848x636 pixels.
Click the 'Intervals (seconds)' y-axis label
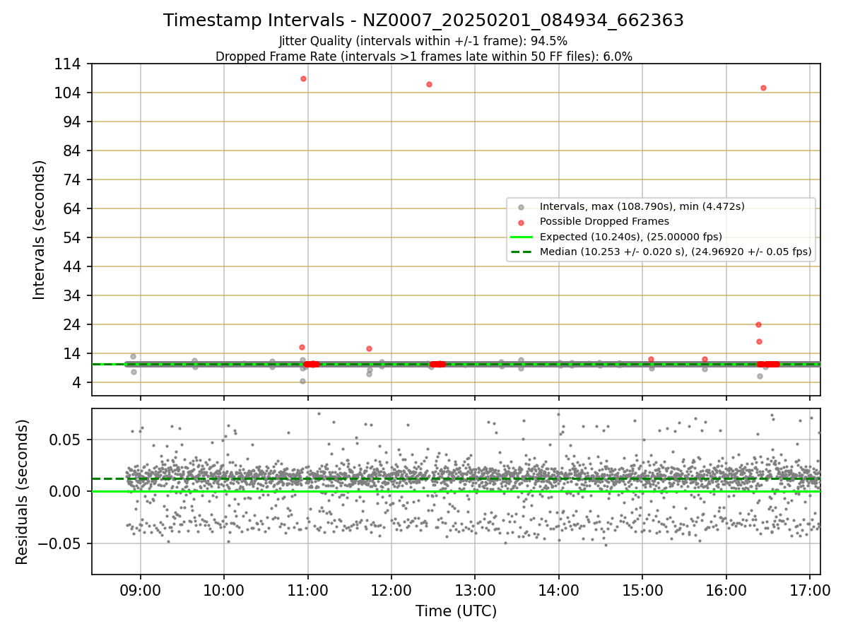click(x=40, y=230)
